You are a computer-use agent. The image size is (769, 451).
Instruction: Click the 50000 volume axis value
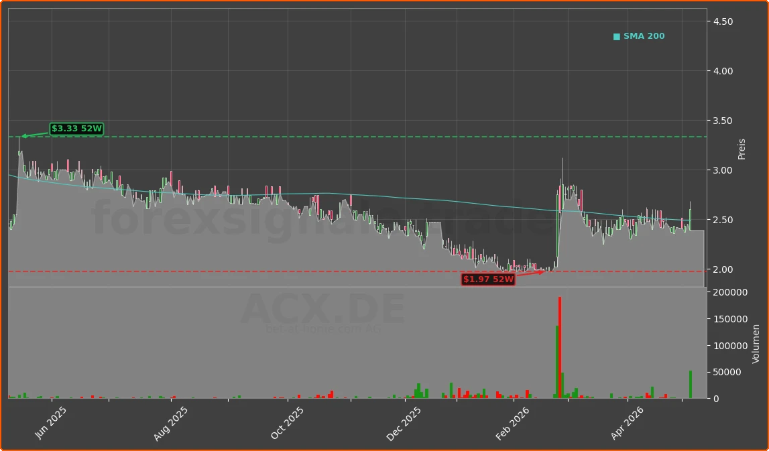728,372
